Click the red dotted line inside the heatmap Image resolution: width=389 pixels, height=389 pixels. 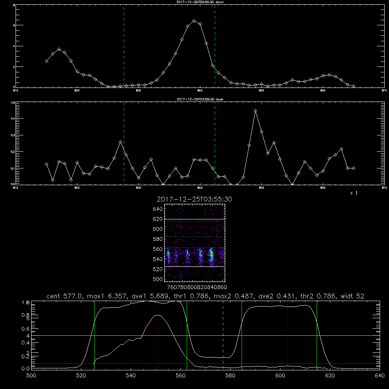coord(194,227)
